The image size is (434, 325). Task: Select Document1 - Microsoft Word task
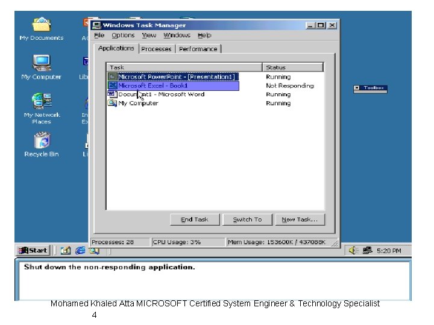coord(156,94)
